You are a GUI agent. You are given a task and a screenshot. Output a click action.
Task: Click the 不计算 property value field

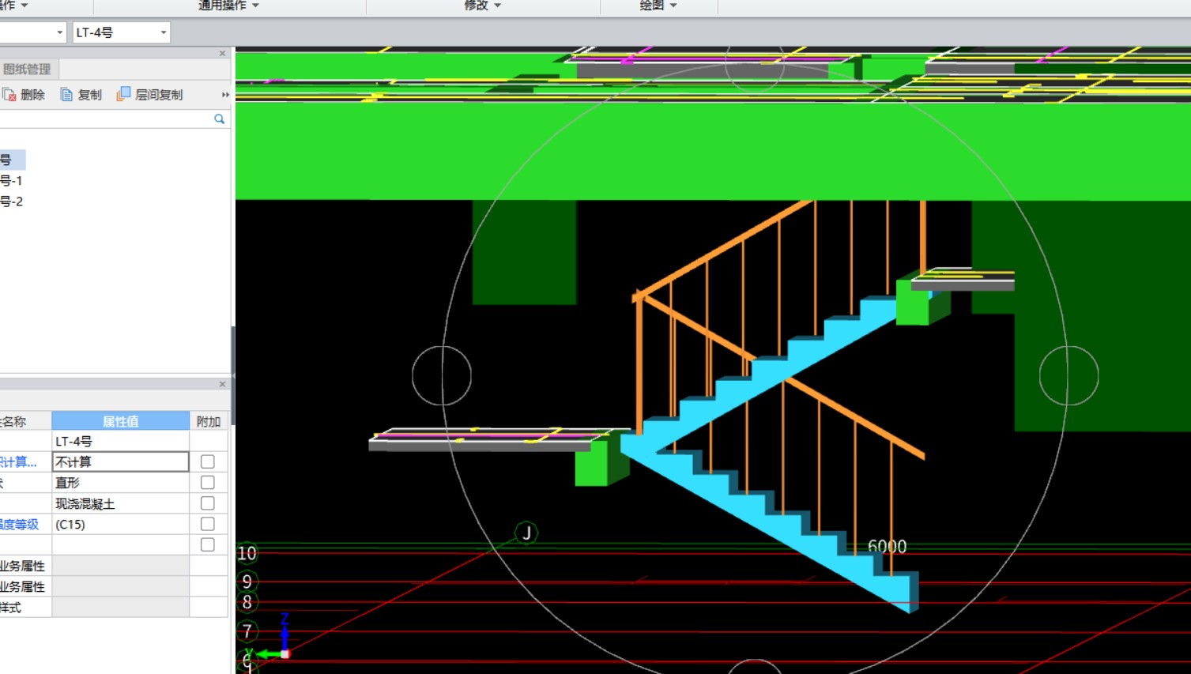[121, 461]
